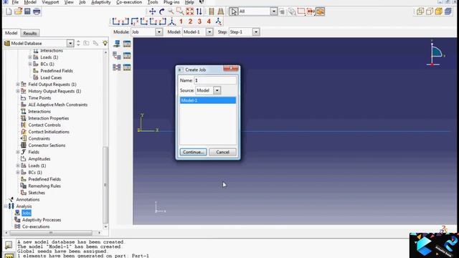Select the Box Zoom tool
The width and height of the screenshot is (459, 258).
click(180, 11)
